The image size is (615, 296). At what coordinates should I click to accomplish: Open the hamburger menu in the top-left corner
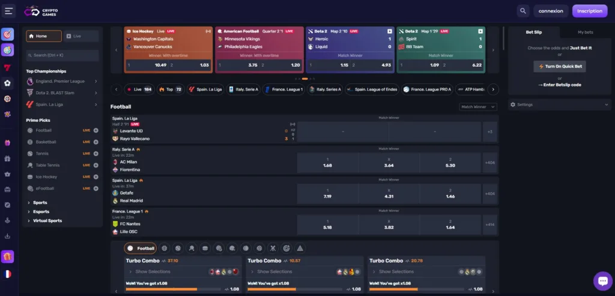[8, 11]
